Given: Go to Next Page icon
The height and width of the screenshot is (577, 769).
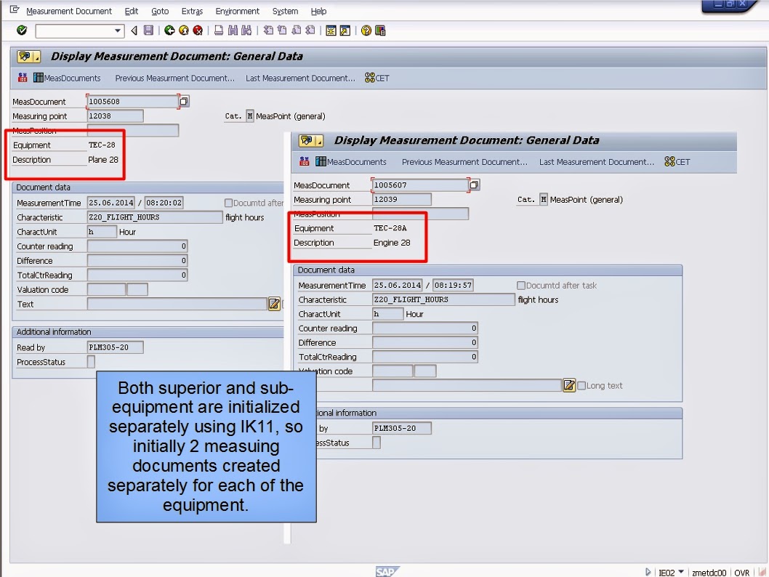Looking at the screenshot, I should point(297,31).
